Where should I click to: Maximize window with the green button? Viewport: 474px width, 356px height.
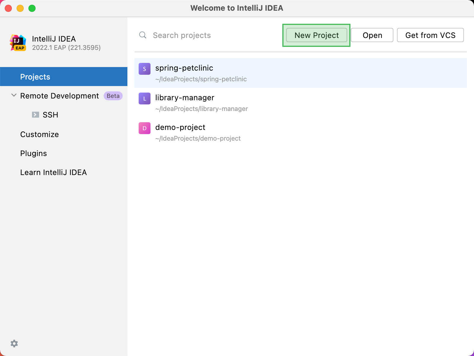click(x=32, y=8)
